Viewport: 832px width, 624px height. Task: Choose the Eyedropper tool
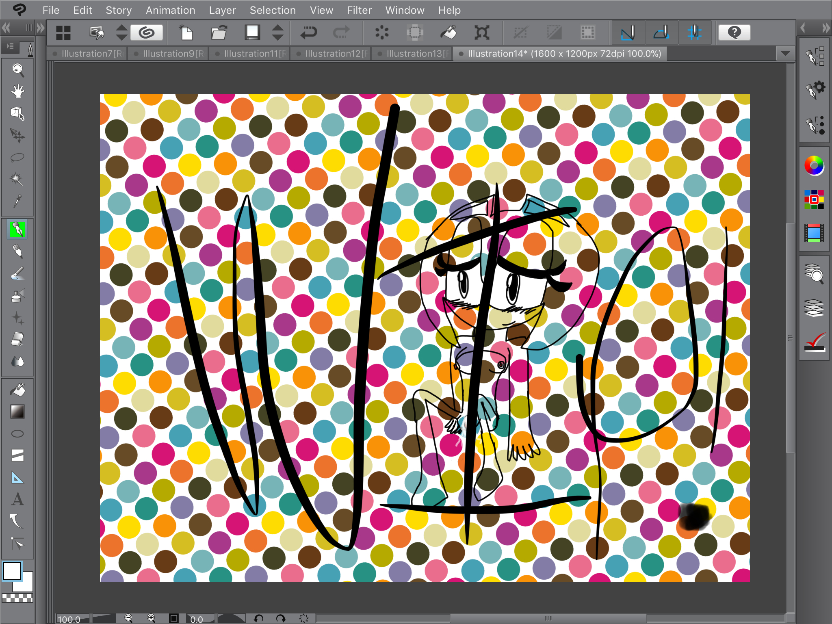17,201
